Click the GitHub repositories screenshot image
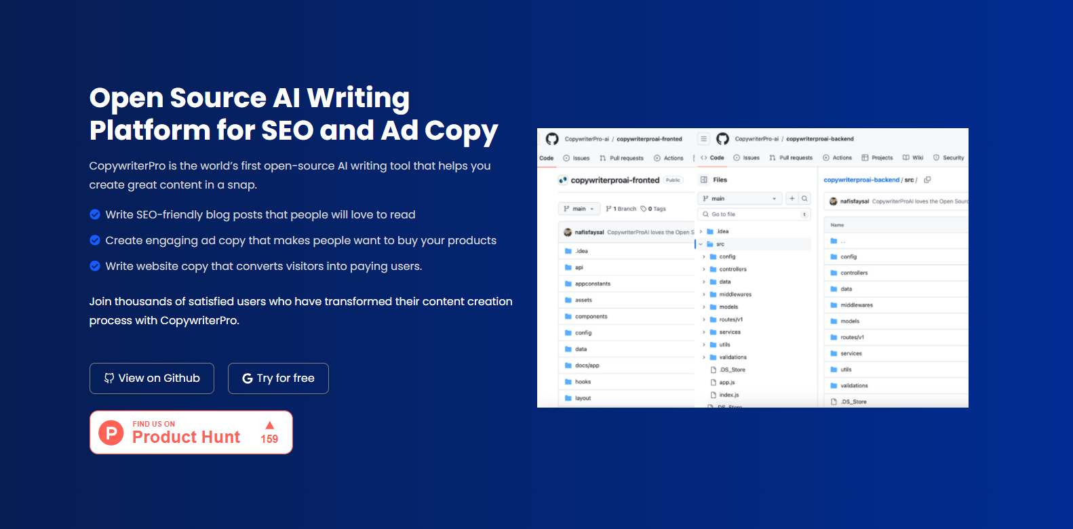 753,268
